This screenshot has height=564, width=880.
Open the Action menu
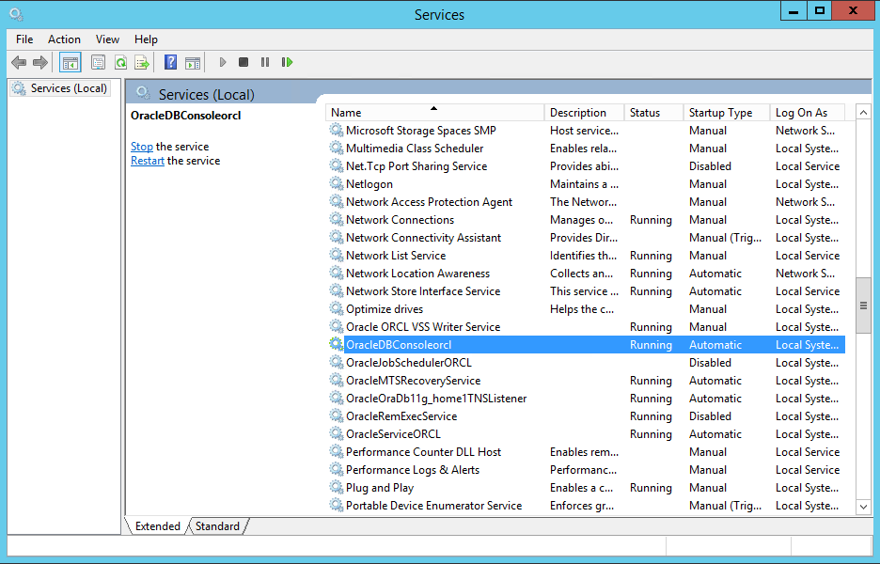click(64, 39)
